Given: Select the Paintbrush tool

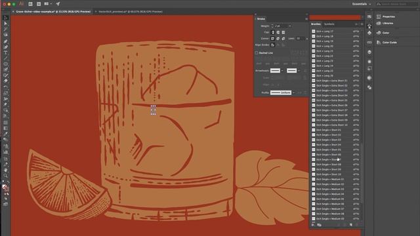Looking at the screenshot, I should click(6, 69).
